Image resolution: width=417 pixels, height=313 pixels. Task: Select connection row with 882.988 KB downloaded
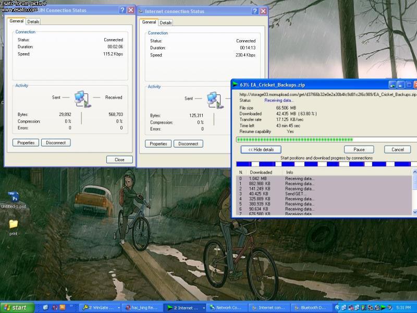tap(324, 184)
